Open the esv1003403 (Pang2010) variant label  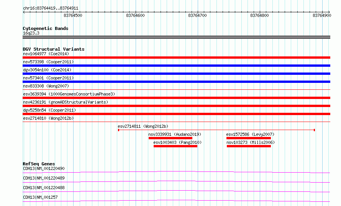[177, 142]
